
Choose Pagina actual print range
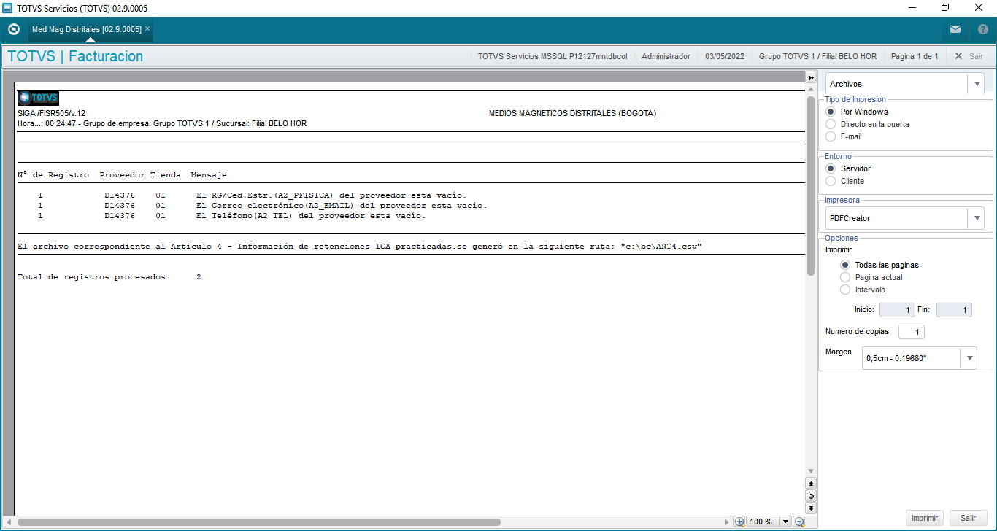(845, 277)
